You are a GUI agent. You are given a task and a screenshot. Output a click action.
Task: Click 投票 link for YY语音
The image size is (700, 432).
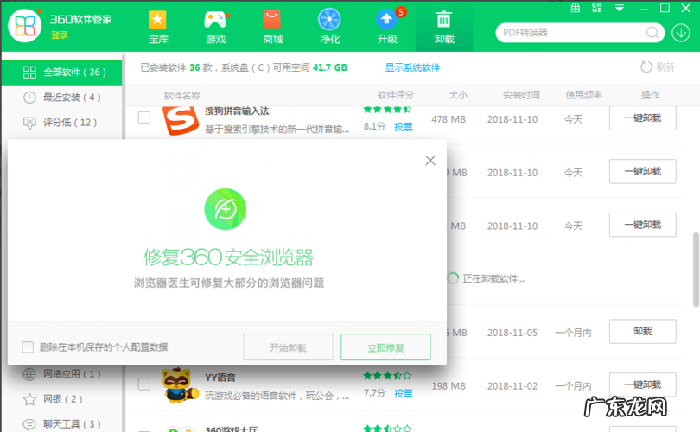click(x=403, y=394)
